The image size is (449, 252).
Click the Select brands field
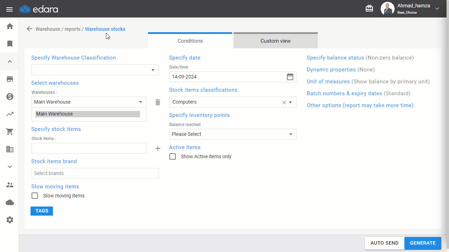click(x=95, y=173)
